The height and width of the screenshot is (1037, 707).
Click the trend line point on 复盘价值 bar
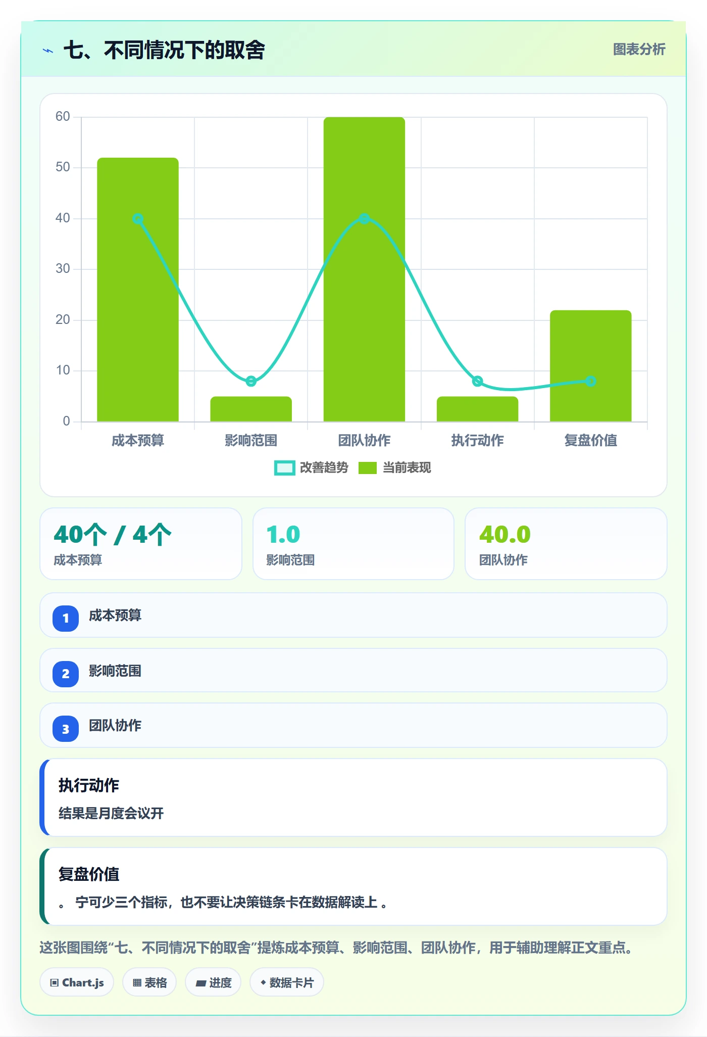tap(591, 381)
